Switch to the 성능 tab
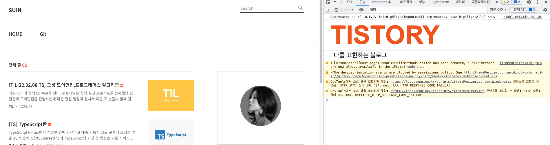 tap(422, 2)
